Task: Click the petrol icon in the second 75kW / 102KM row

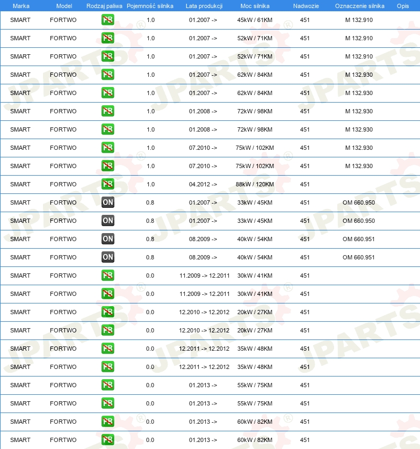Action: point(107,166)
